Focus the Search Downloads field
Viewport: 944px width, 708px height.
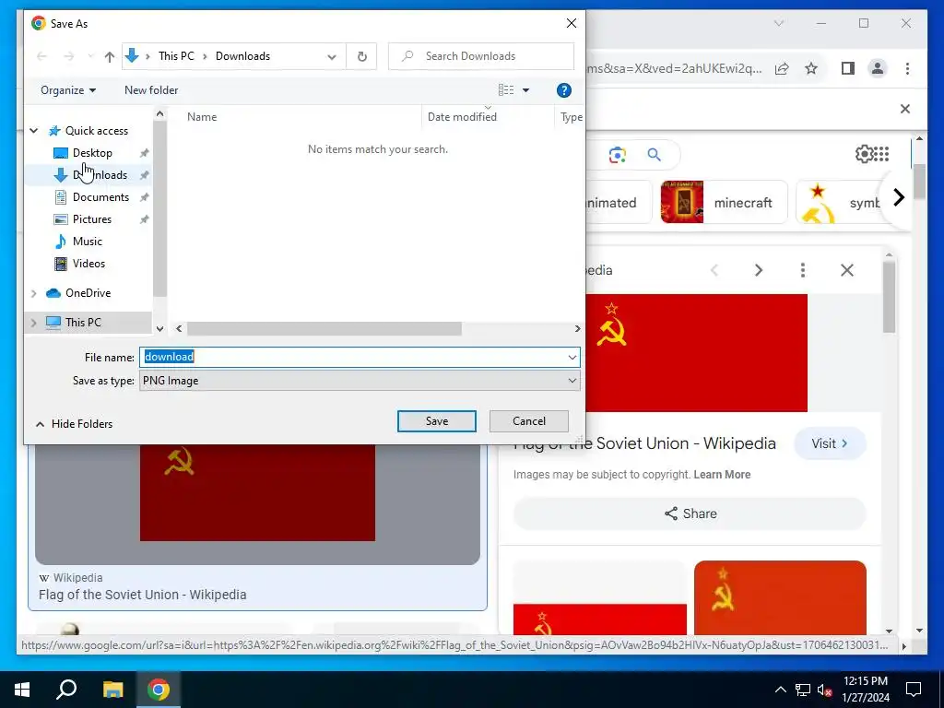481,56
